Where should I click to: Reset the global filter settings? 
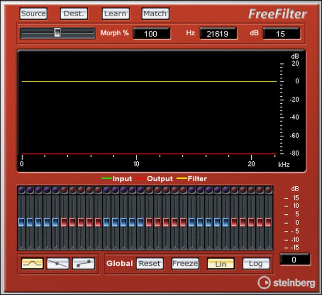(x=149, y=264)
